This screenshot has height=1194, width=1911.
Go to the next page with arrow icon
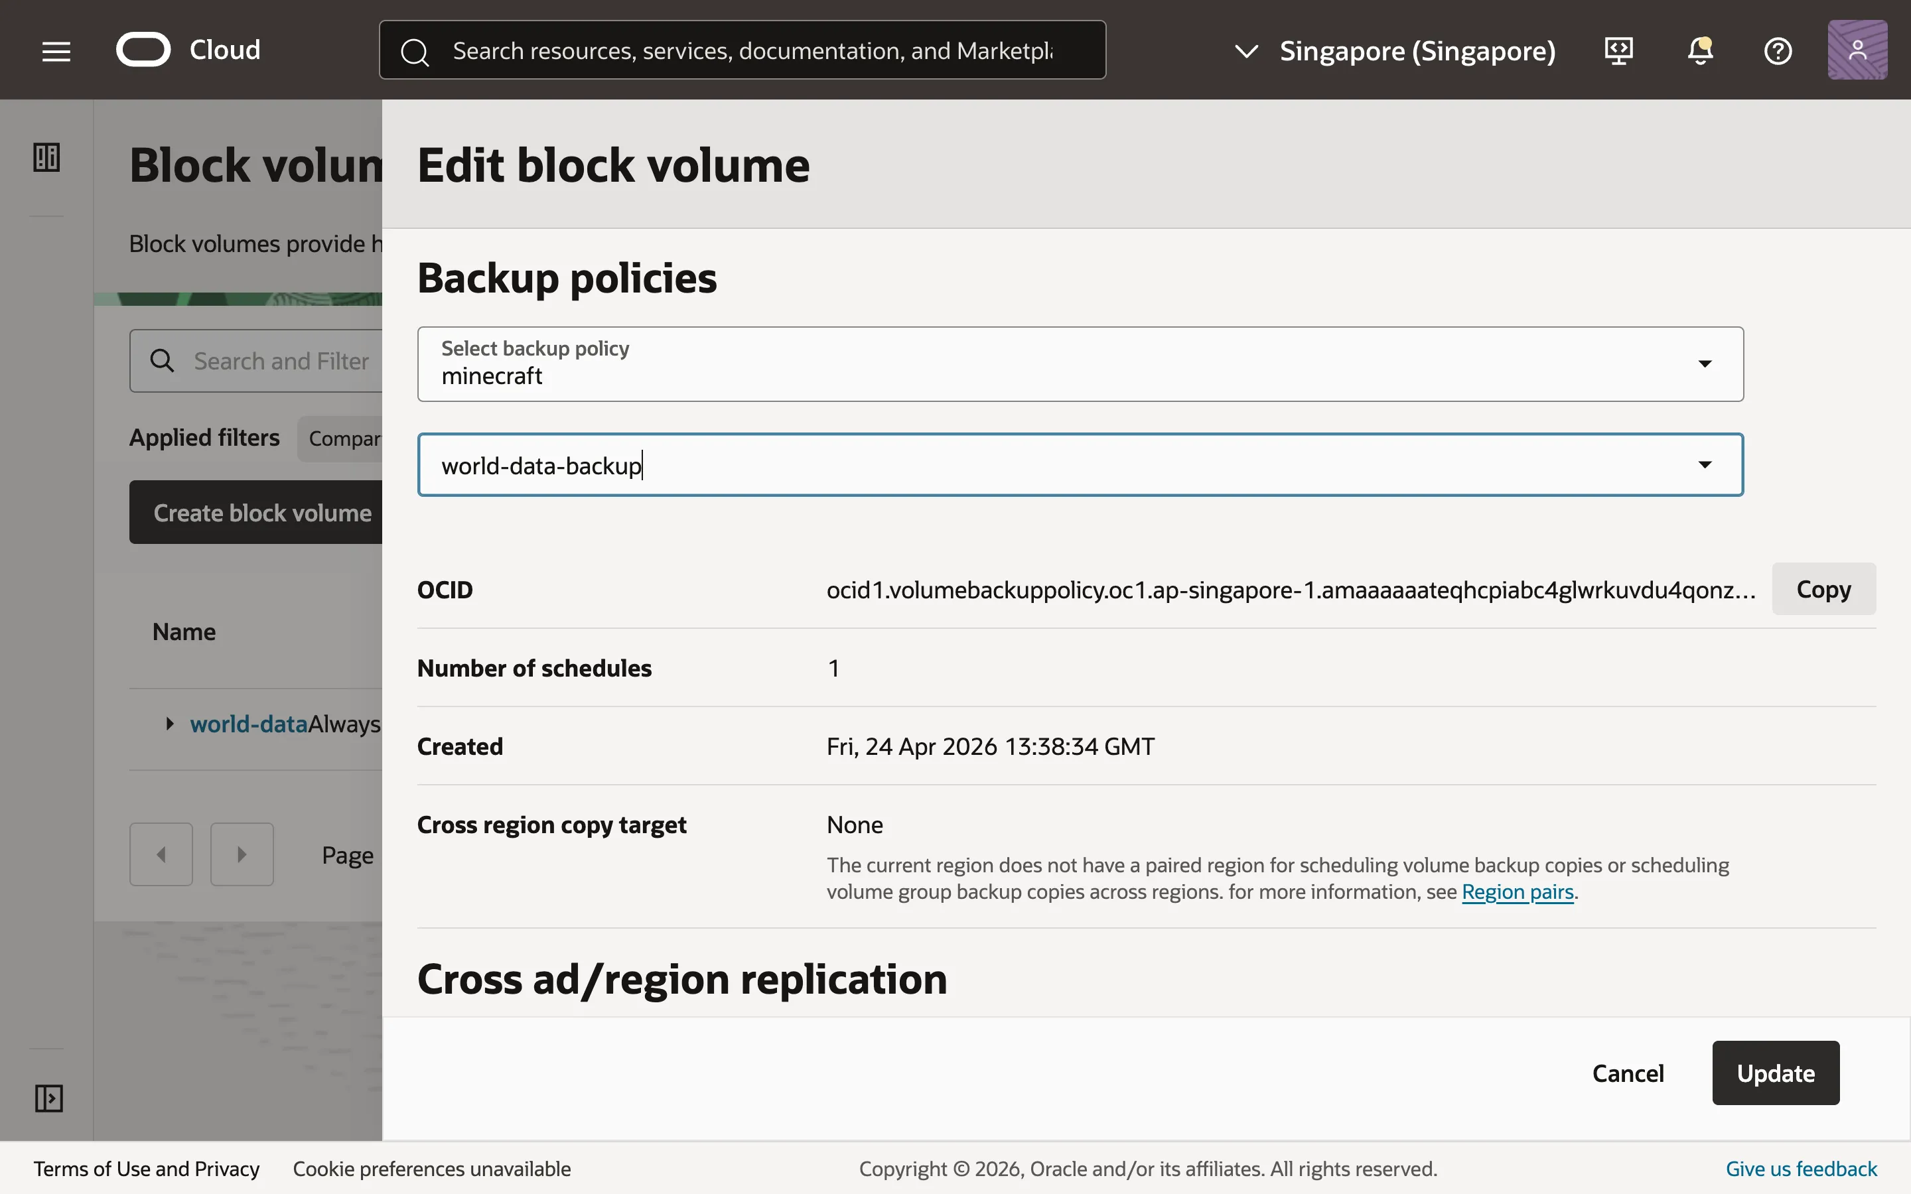pos(242,854)
